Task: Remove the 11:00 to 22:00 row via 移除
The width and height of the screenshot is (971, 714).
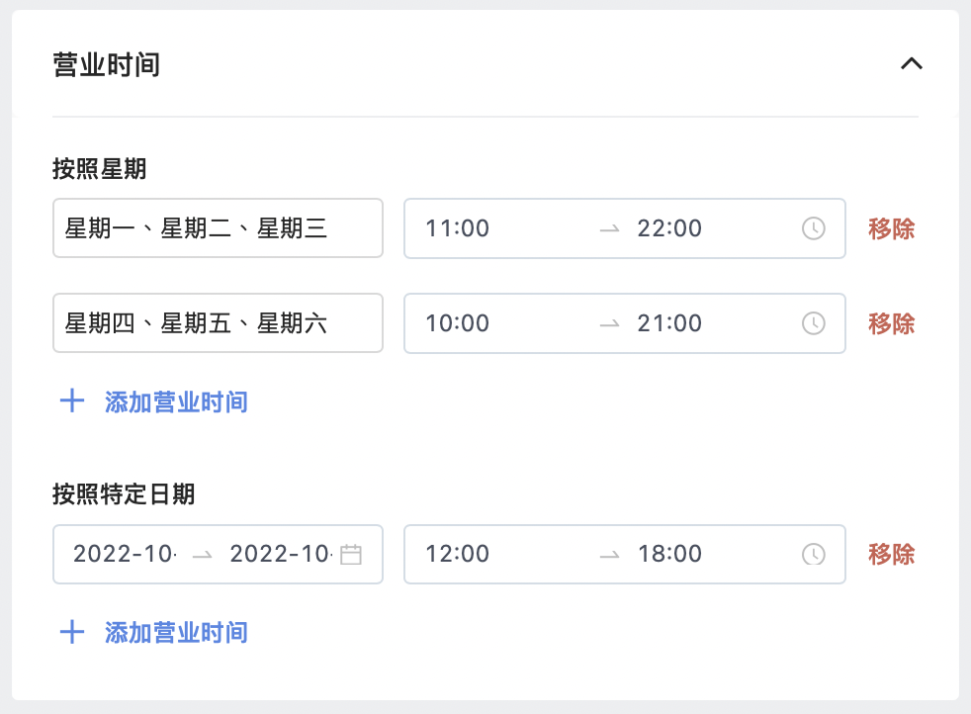Action: pyautogui.click(x=891, y=228)
